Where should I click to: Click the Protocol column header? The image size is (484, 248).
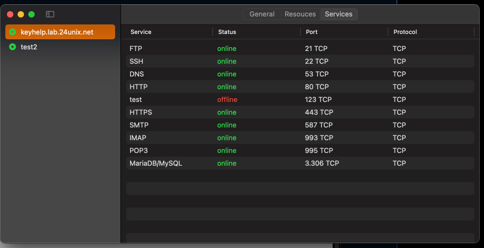[x=405, y=32]
